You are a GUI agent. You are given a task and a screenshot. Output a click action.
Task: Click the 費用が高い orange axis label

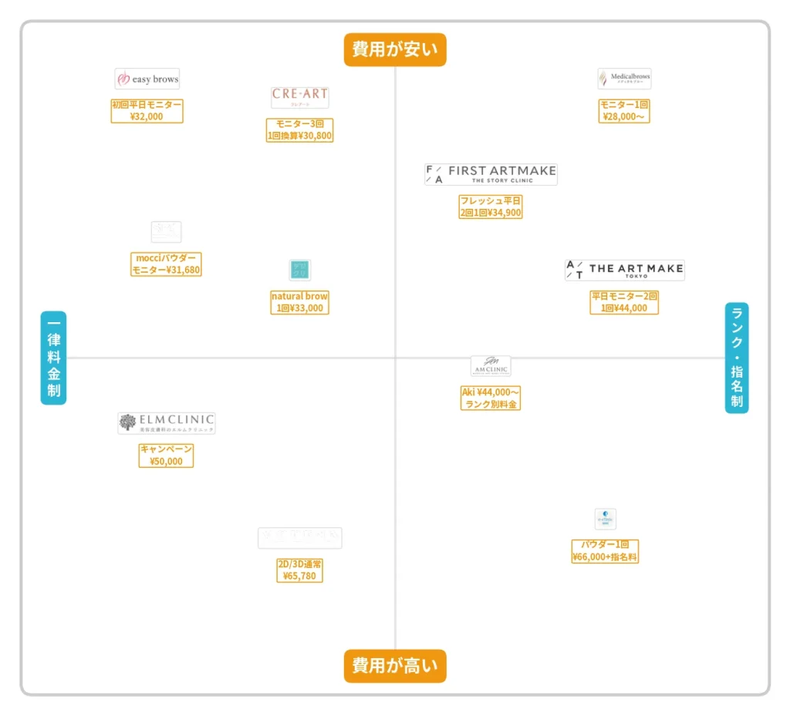click(395, 666)
